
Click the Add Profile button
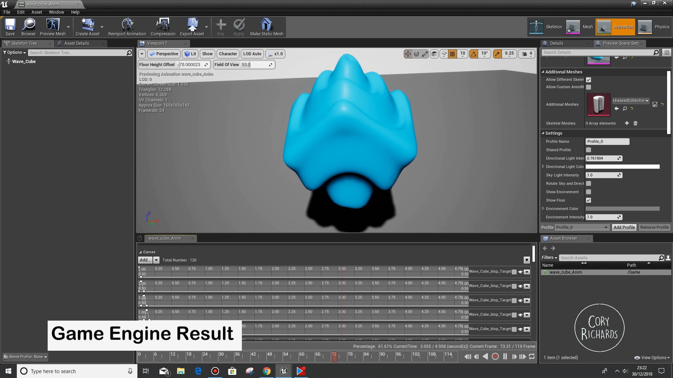624,227
